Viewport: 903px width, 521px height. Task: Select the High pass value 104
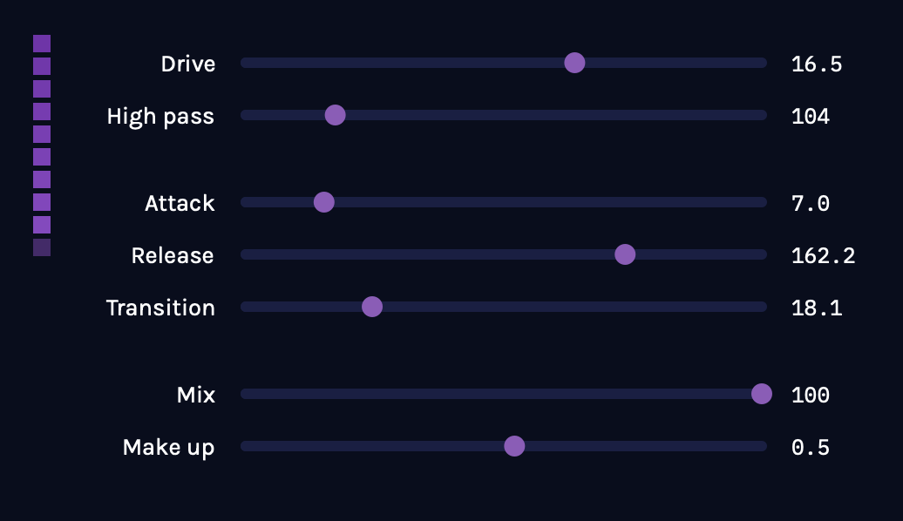[810, 116]
